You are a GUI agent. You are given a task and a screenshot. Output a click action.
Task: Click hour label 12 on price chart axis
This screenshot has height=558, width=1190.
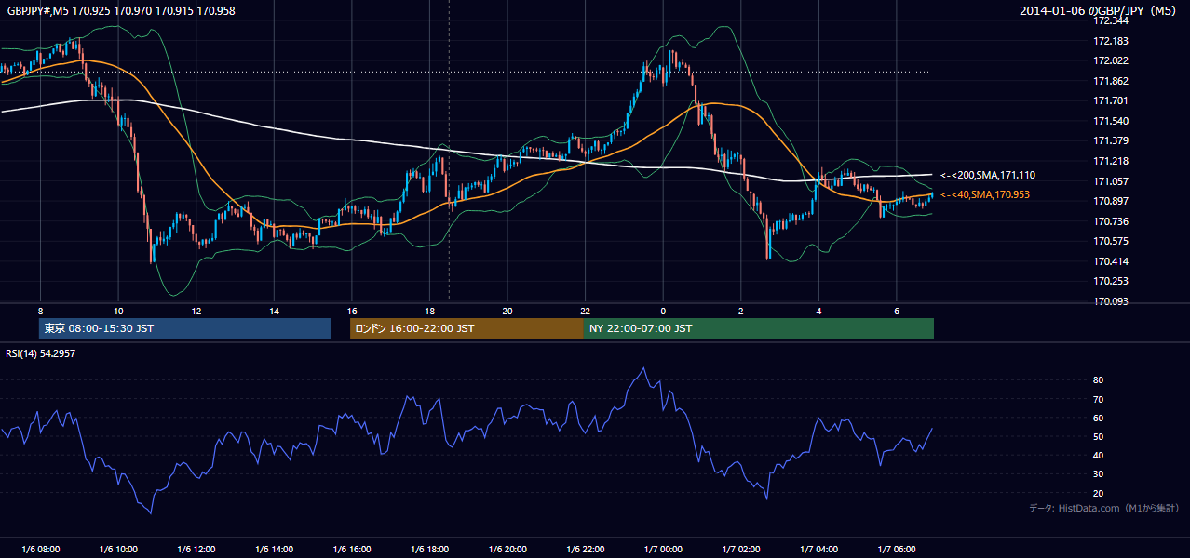coord(196,311)
